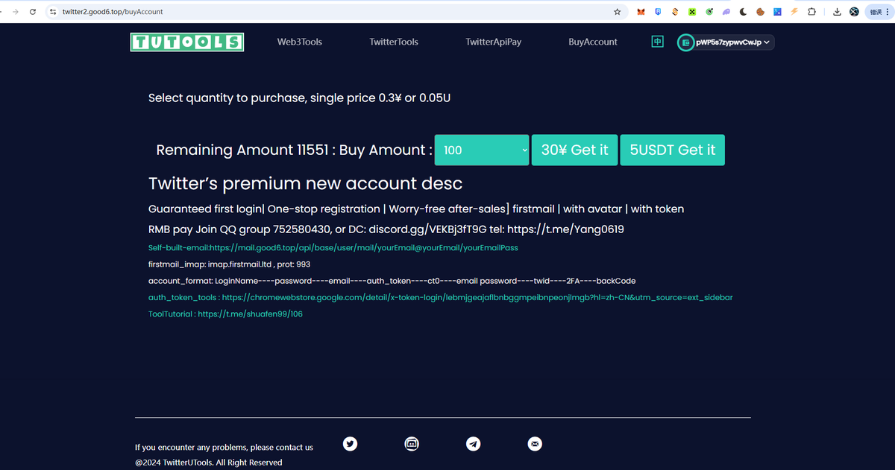The width and height of the screenshot is (895, 470).
Task: Bookmark this page with the star
Action: tap(617, 12)
